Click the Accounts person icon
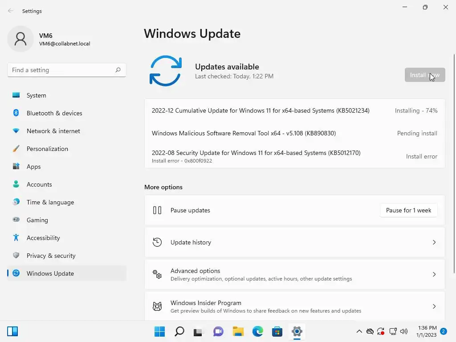456x342 pixels. point(16,184)
